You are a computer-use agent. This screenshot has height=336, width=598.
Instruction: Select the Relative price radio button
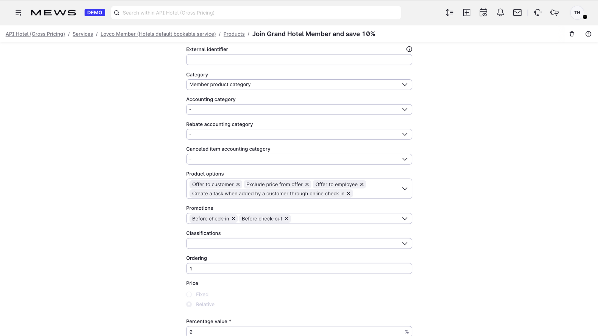[x=189, y=304]
